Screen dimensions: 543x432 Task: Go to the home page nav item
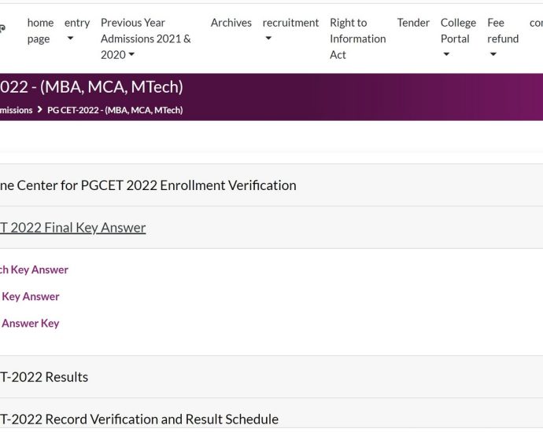click(40, 31)
